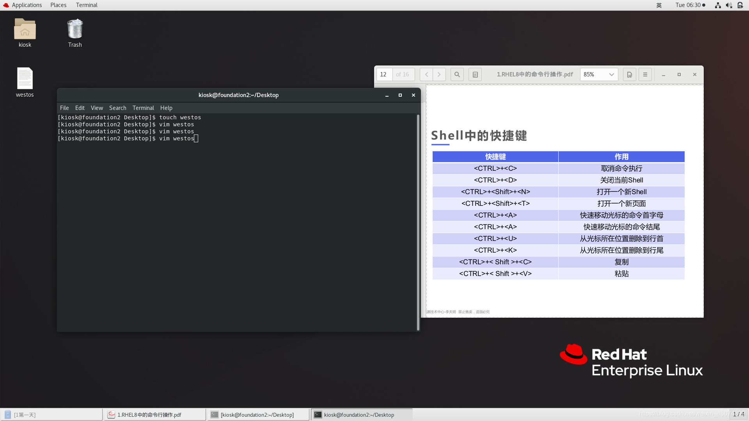Image resolution: width=749 pixels, height=421 pixels.
Task: Click the volume/sound tray icon
Action: (729, 5)
